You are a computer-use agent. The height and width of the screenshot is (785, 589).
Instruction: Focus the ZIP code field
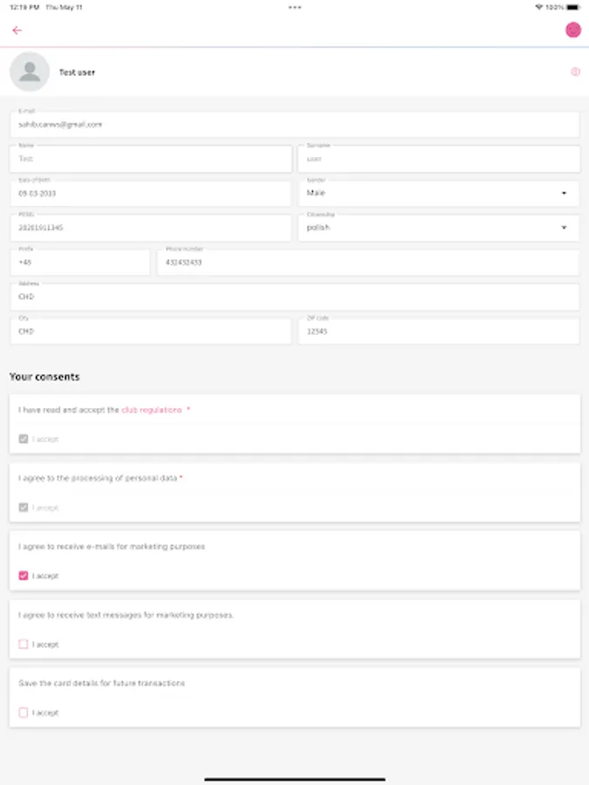[438, 331]
